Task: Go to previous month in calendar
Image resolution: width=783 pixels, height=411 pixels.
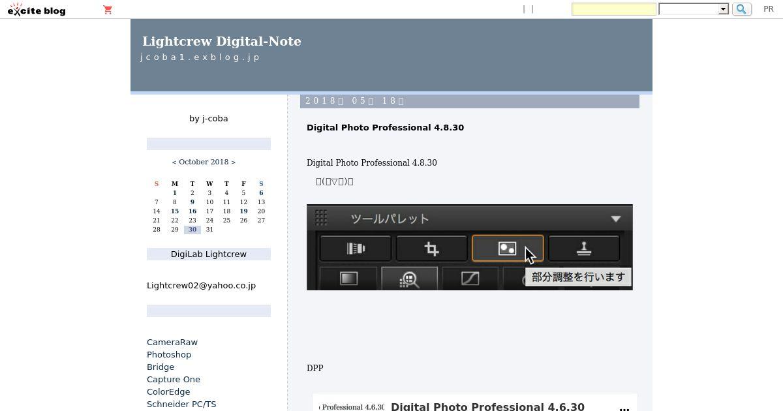Action: click(174, 162)
